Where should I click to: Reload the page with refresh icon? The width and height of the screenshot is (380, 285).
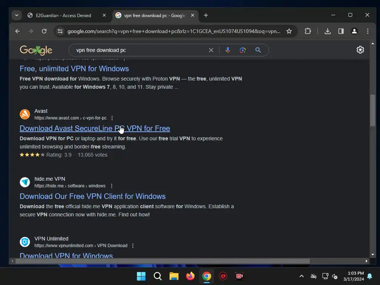[44, 31]
